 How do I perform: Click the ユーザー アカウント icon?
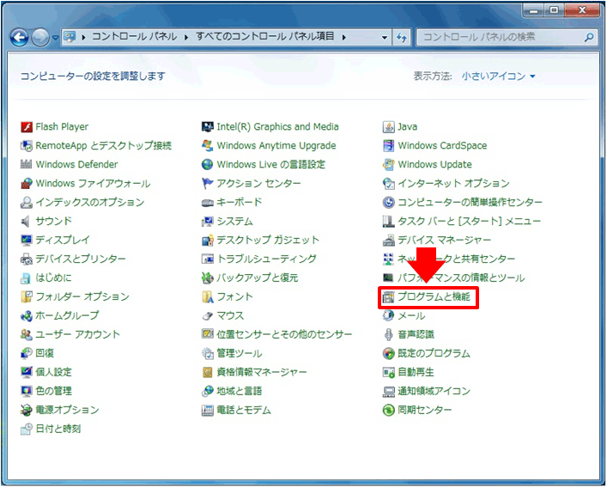coord(27,334)
